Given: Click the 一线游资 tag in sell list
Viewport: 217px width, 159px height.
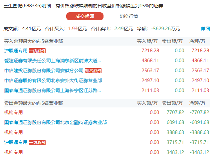Looking at the screenshot, I should pos(37,143).
